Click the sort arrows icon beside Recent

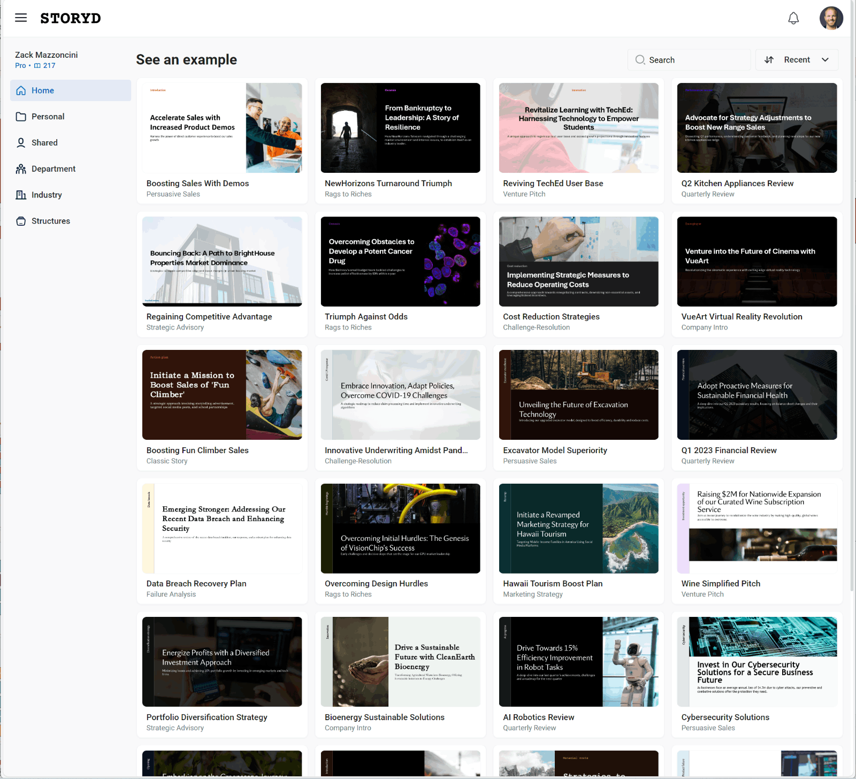769,60
